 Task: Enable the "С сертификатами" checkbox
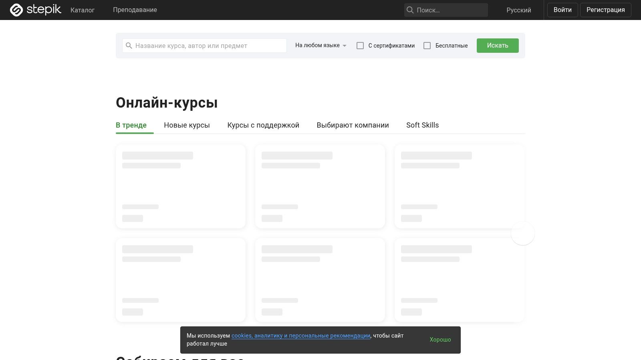[x=360, y=46]
